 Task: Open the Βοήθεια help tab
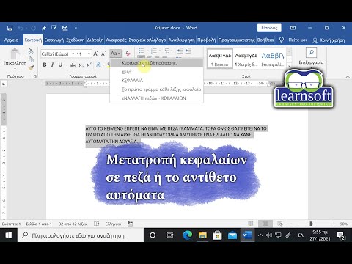(x=265, y=40)
